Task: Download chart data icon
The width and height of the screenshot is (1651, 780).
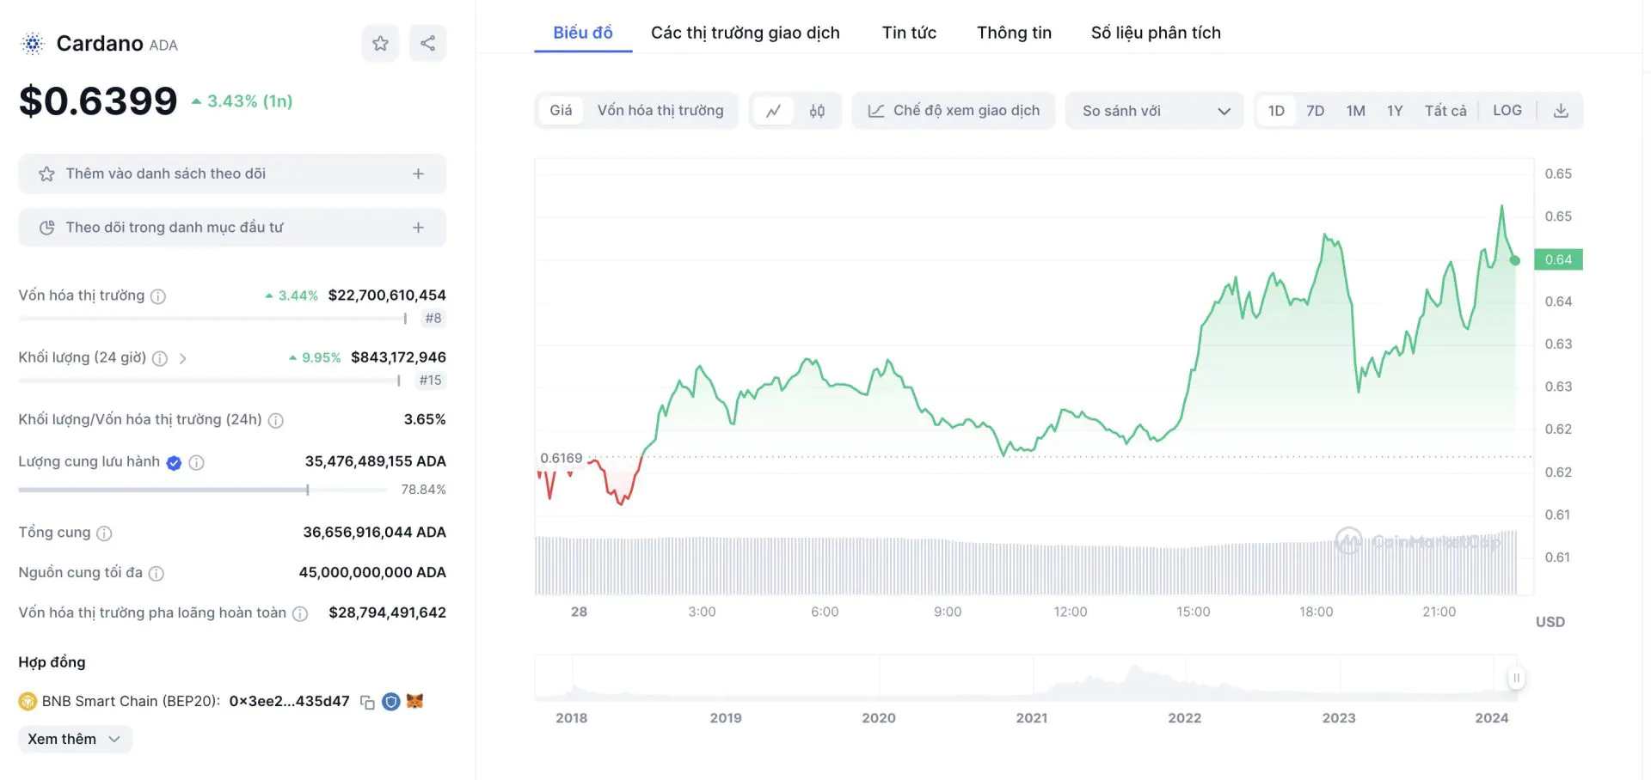Action: coord(1561,111)
